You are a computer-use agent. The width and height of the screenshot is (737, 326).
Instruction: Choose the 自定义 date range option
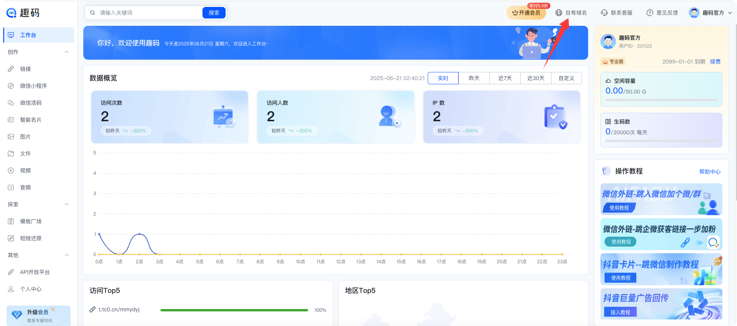[567, 78]
